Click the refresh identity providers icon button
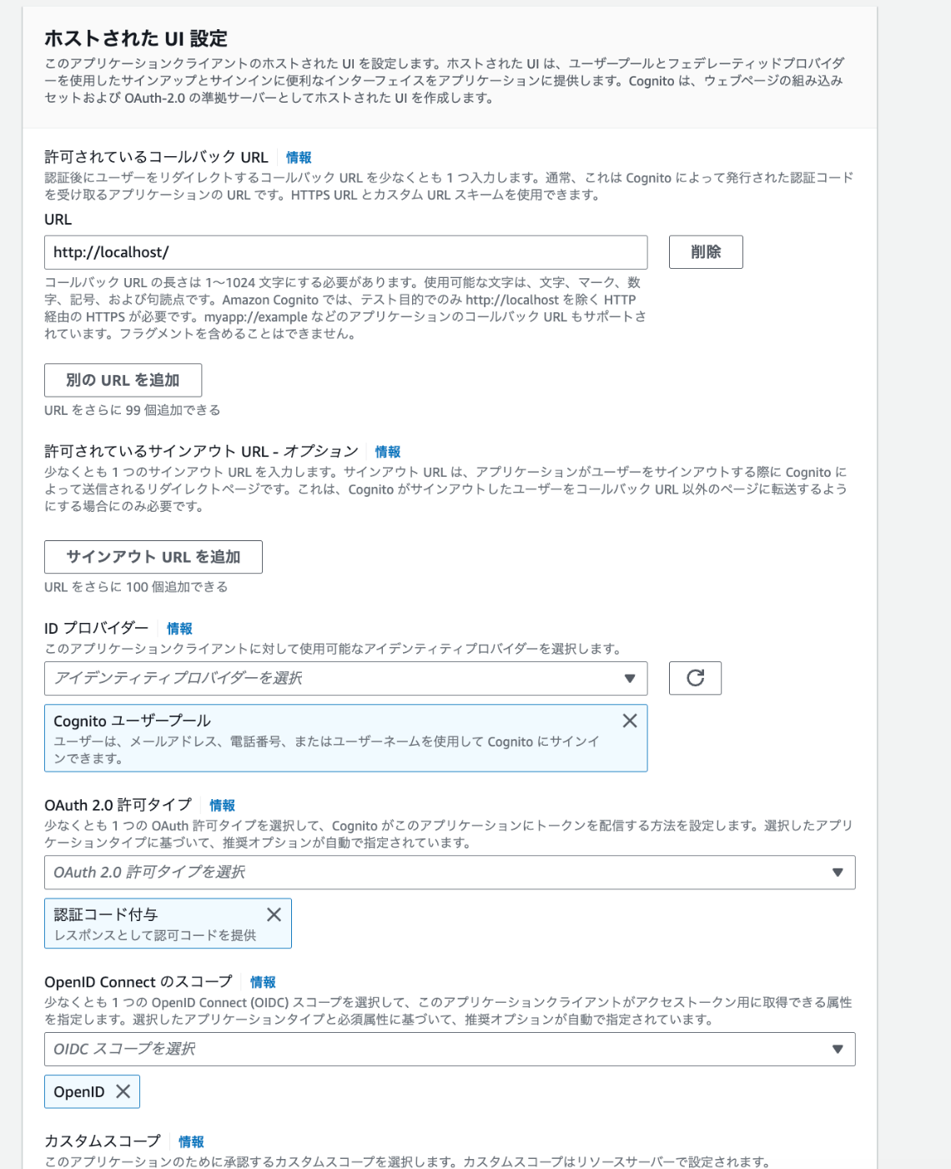Image resolution: width=951 pixels, height=1169 pixels. pos(695,678)
